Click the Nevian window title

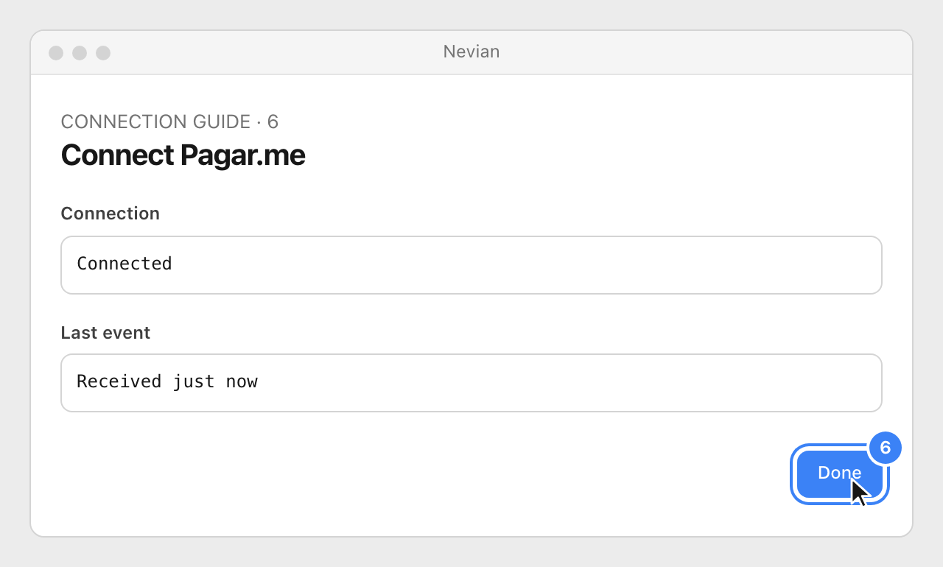471,52
